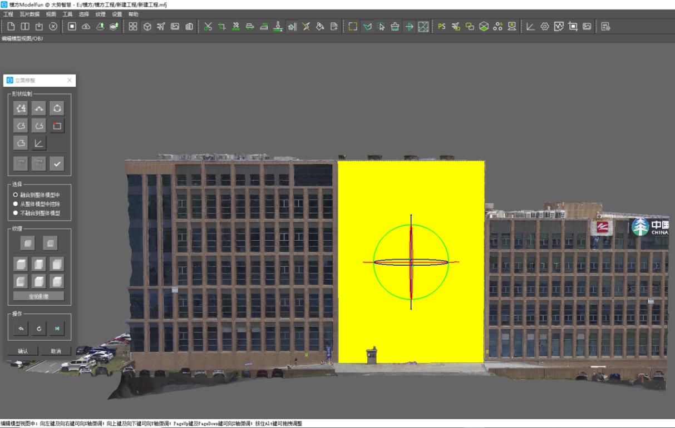
Task: Click the four-squares grid view icon
Action: tap(133, 26)
